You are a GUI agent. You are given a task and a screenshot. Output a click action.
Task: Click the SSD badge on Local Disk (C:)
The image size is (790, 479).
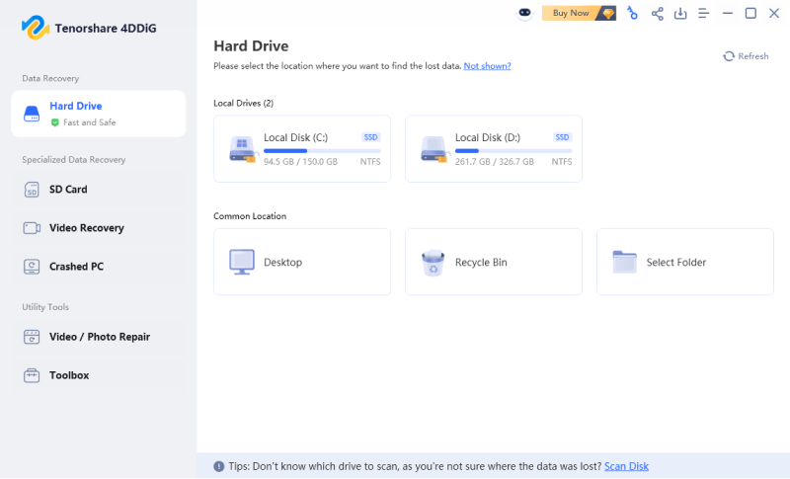371,137
